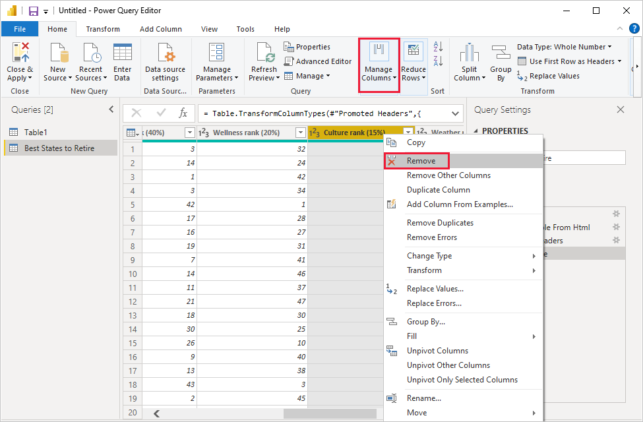Switch to the Tools tab
The height and width of the screenshot is (422, 643).
coord(245,29)
